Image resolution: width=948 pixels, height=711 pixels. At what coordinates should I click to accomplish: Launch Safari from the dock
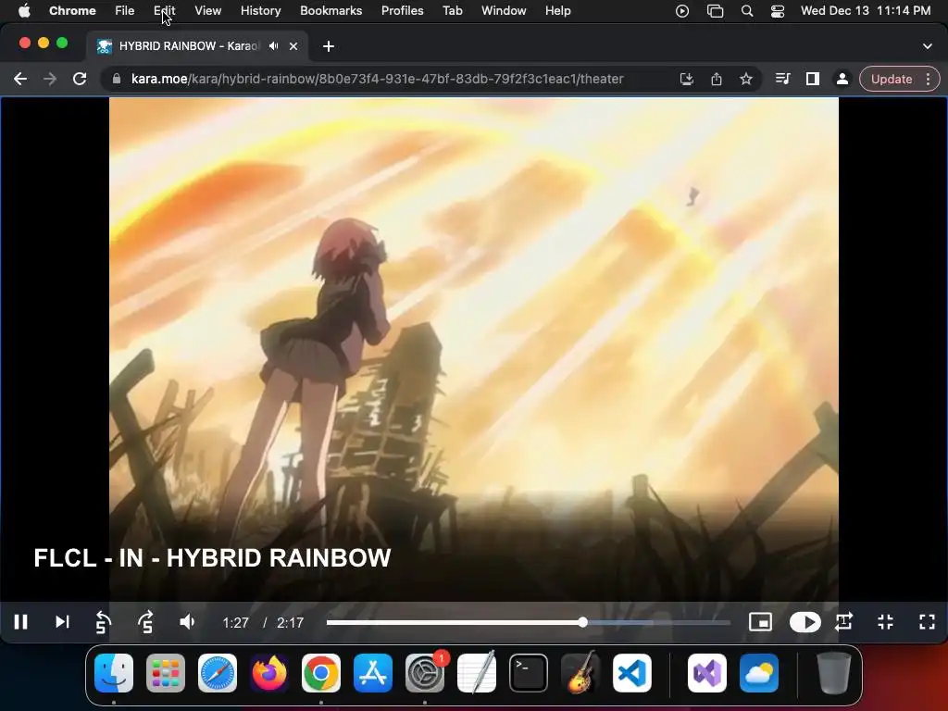pyautogui.click(x=217, y=673)
